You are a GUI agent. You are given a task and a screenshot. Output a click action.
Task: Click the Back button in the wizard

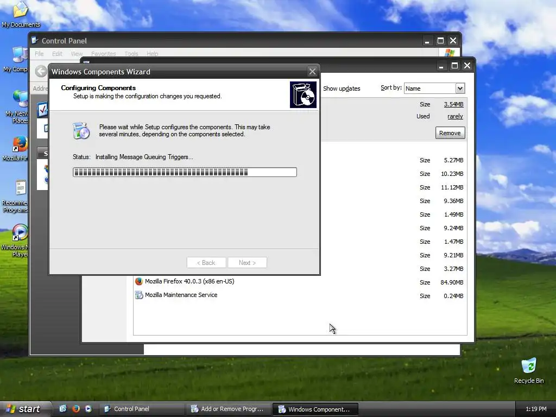tap(206, 263)
